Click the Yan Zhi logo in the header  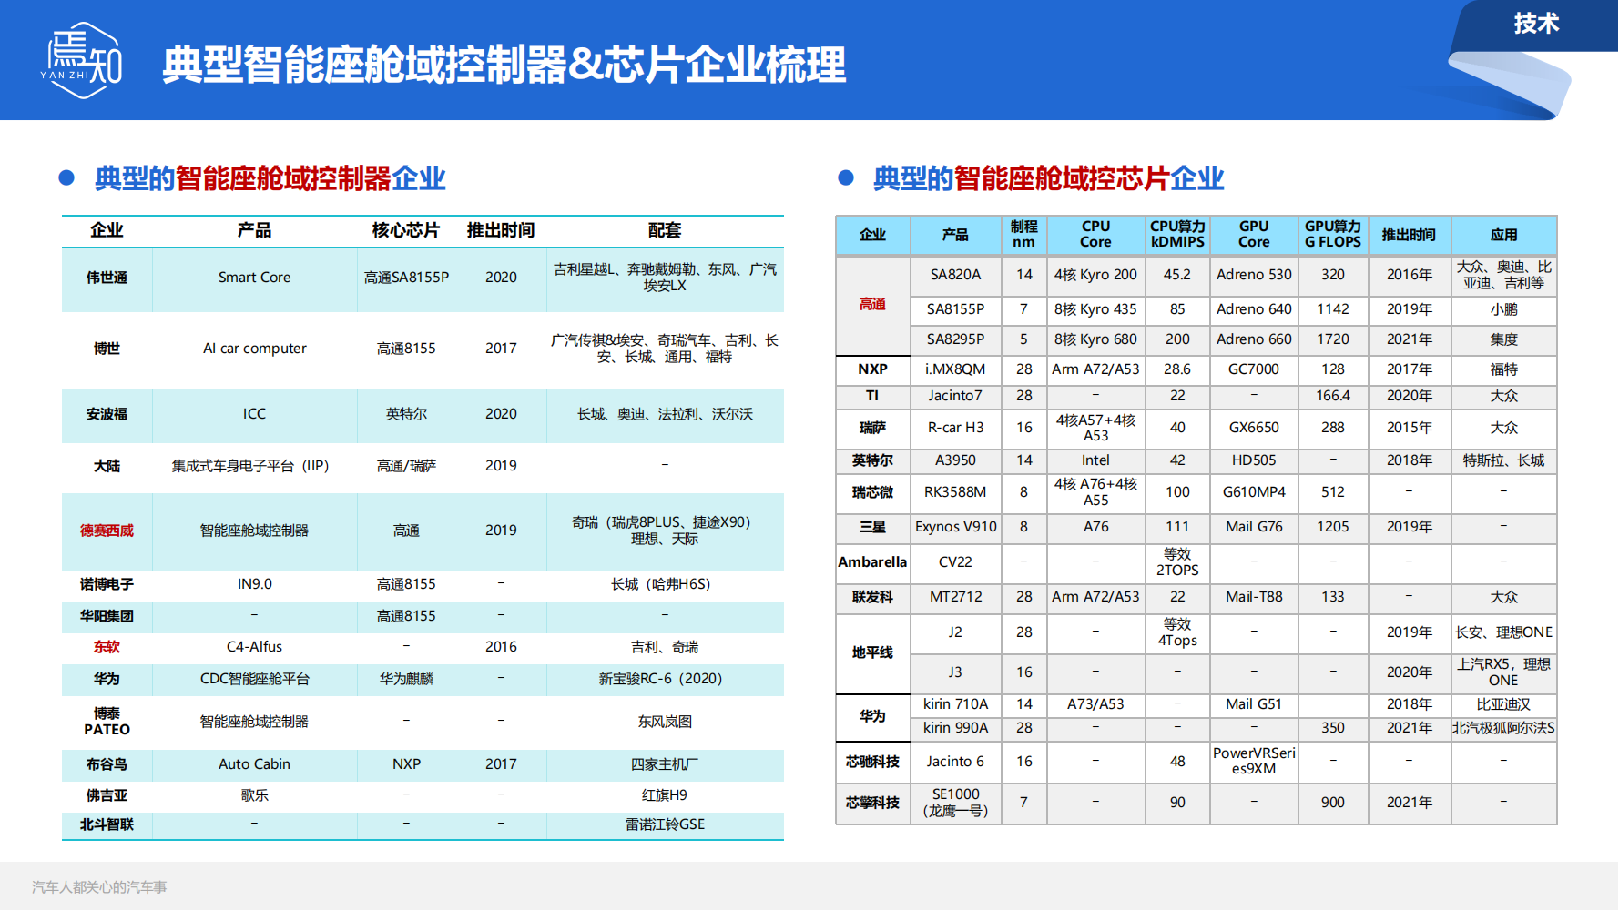point(82,60)
